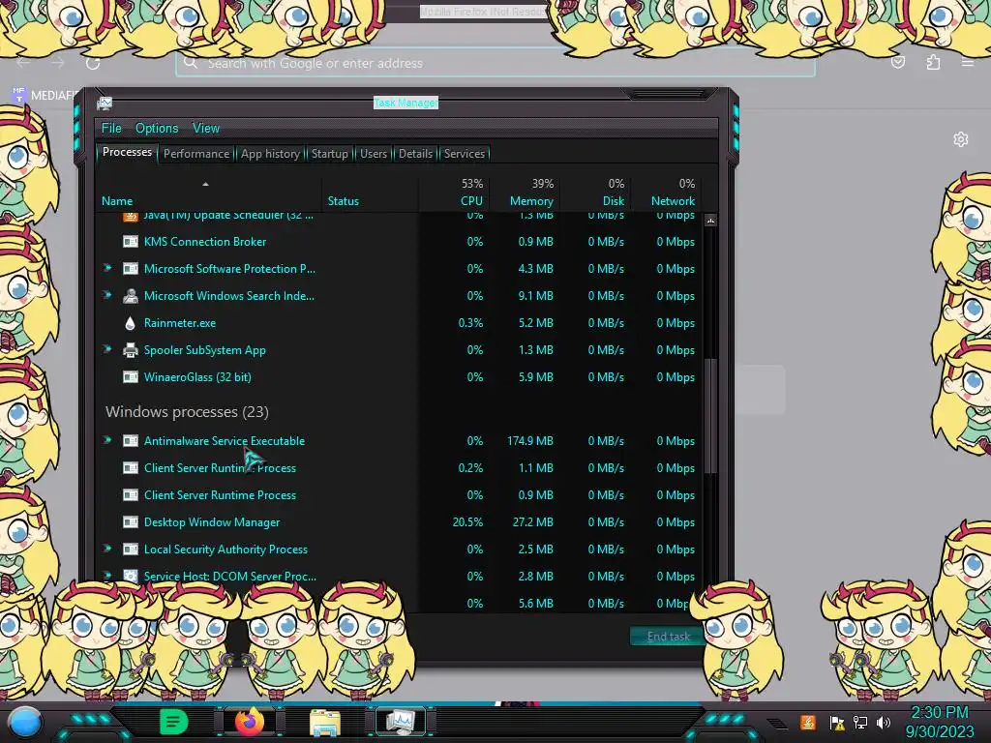Select Task Manager taskbar button
The width and height of the screenshot is (991, 743).
[401, 722]
